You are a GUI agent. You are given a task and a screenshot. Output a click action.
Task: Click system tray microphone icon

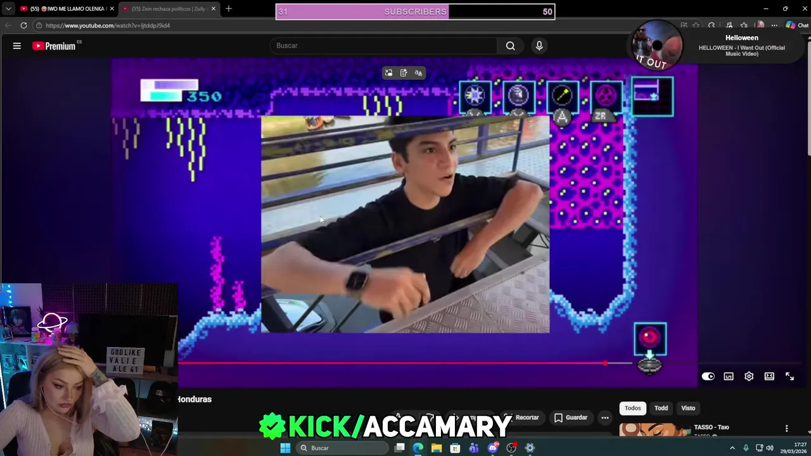pos(746,448)
